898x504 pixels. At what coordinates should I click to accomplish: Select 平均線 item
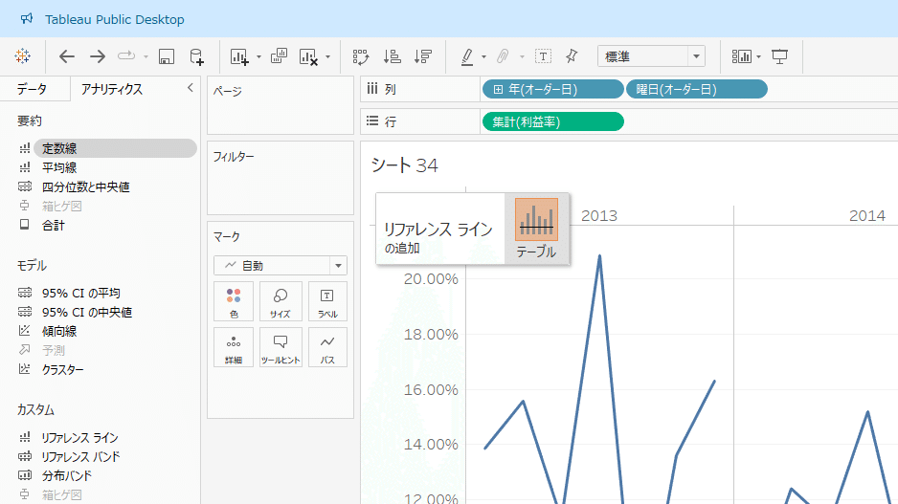(59, 167)
